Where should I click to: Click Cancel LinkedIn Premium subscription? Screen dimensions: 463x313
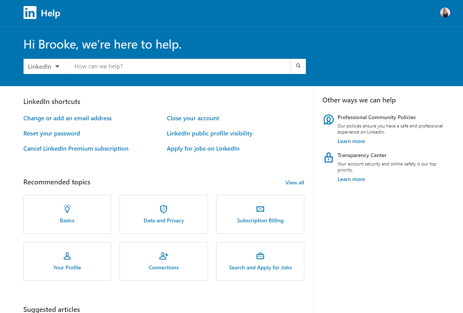point(76,148)
